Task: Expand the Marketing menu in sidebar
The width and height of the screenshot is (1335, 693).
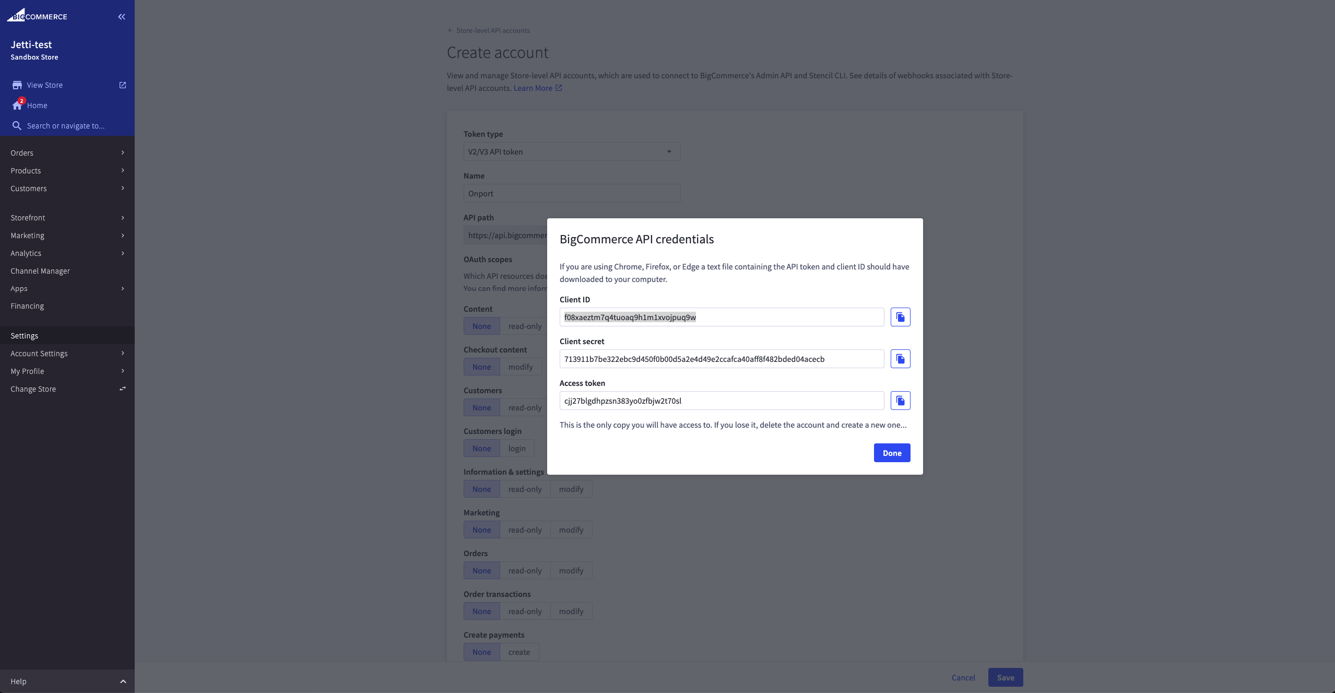Action: pyautogui.click(x=67, y=235)
